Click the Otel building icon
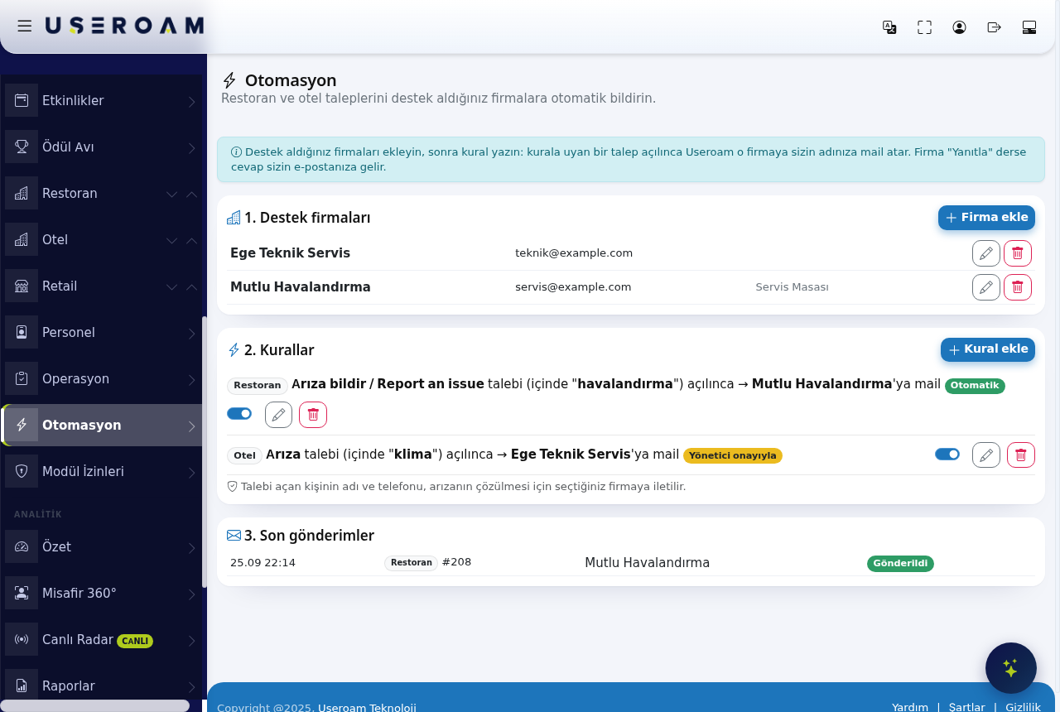Screen dimensions: 1060x712 [x=22, y=240]
